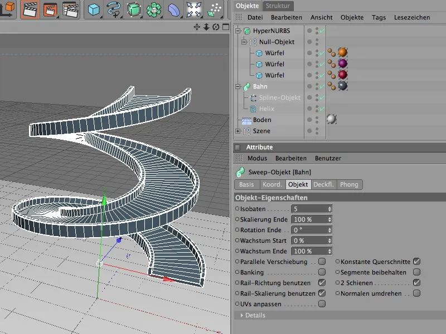The width and height of the screenshot is (446, 334).
Task: Click the Isobaten value stepper arrows
Action: click(x=329, y=209)
